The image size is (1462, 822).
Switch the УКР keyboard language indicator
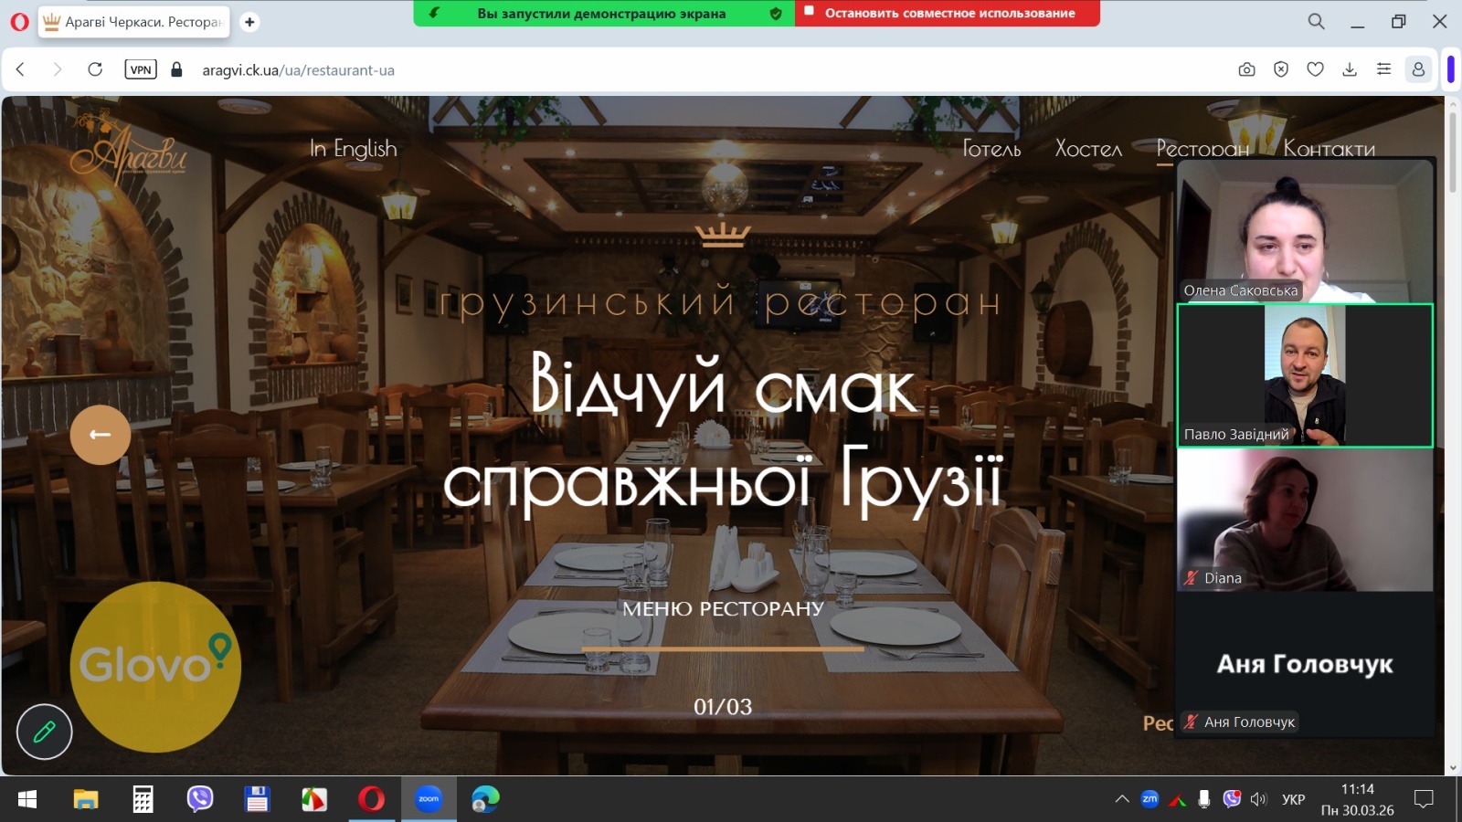pyautogui.click(x=1293, y=799)
